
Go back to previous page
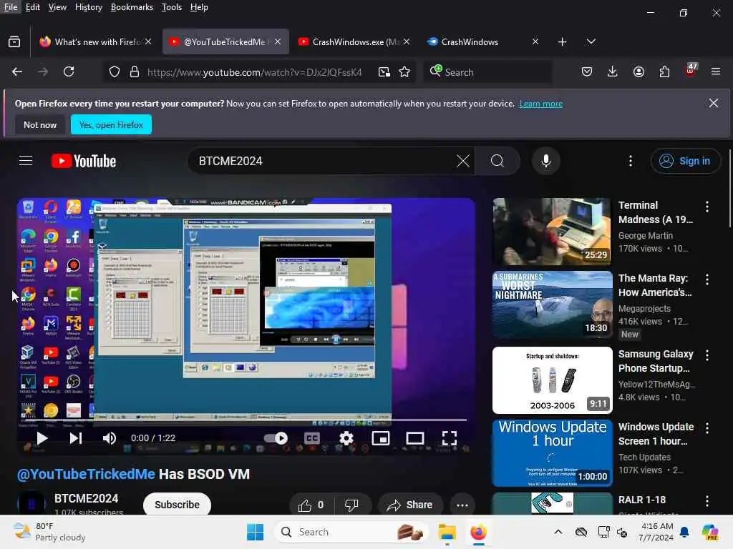tap(17, 72)
